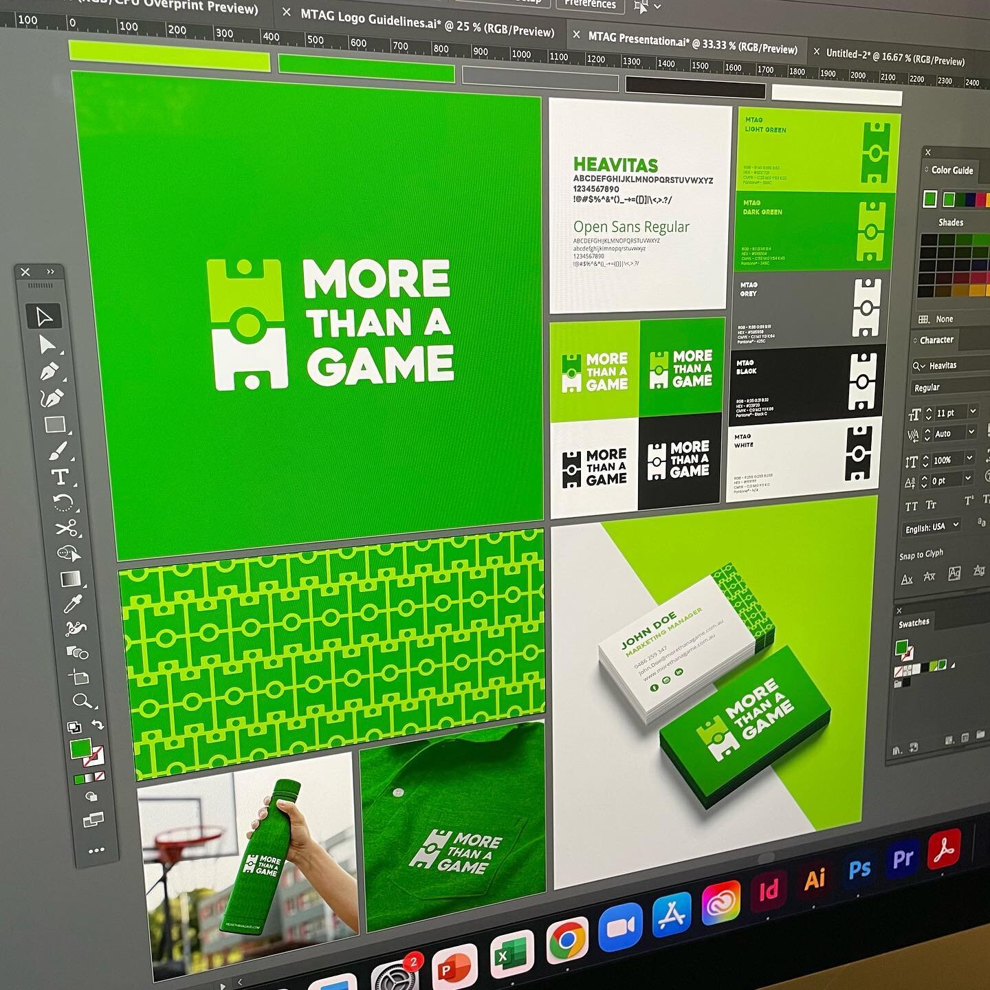Image resolution: width=990 pixels, height=990 pixels.
Task: Select the Zoom magnifier tool
Action: [82, 701]
